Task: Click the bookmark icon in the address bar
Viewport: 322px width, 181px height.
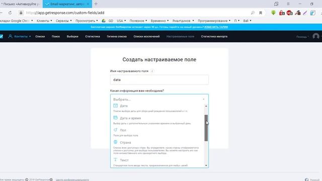Action: click(261, 13)
